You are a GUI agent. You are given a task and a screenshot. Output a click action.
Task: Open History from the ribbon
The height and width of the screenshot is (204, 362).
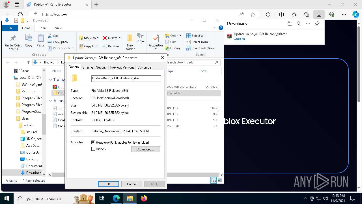point(173,48)
